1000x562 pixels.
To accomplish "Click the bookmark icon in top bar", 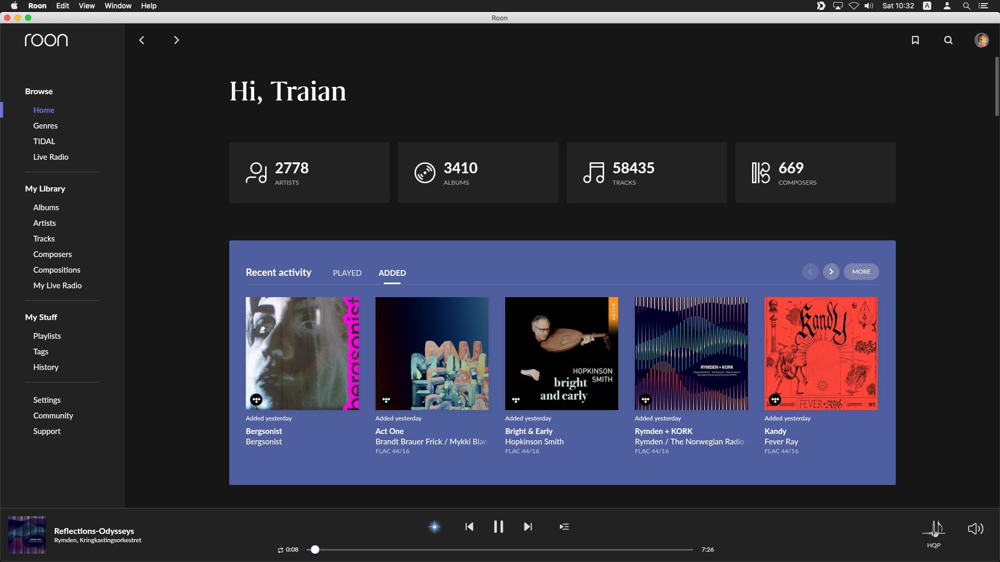I will coord(915,40).
